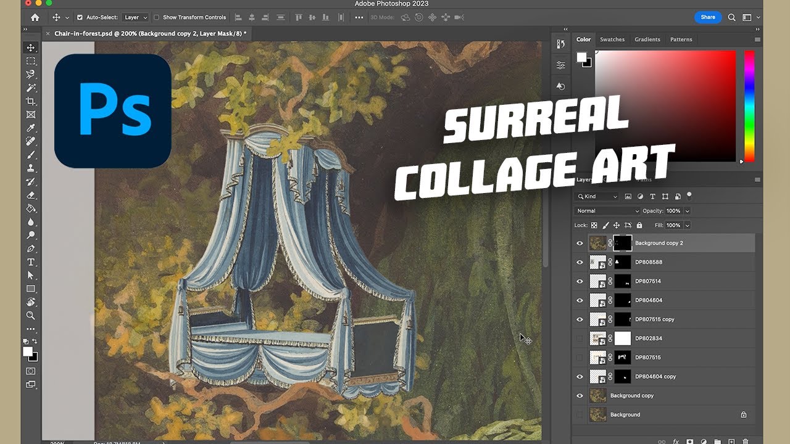The width and height of the screenshot is (790, 444).
Task: Lock all layer attributes
Action: (x=639, y=226)
